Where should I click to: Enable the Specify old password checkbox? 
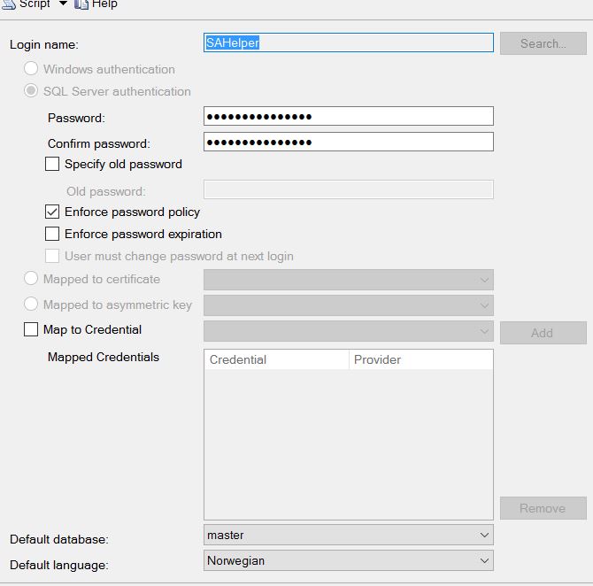[x=52, y=164]
